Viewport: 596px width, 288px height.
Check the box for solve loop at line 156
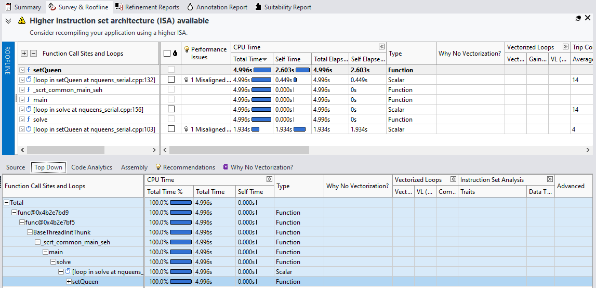171,110
